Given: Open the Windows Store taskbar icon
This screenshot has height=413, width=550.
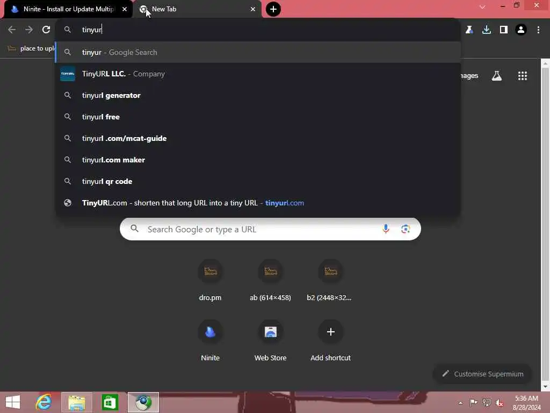Looking at the screenshot, I should (110, 402).
